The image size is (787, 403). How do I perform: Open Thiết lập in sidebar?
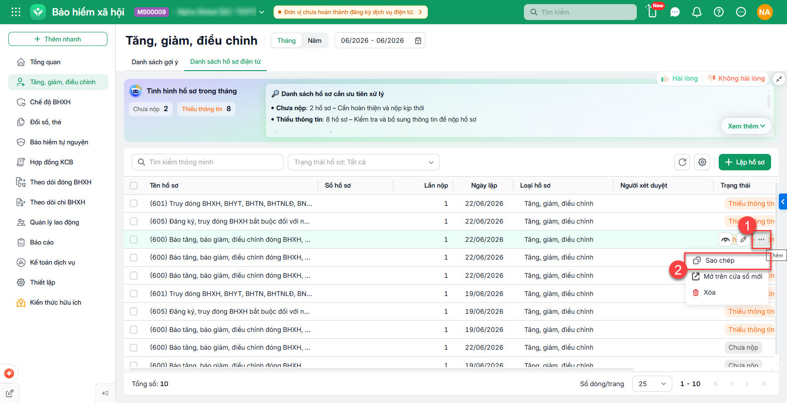58,282
